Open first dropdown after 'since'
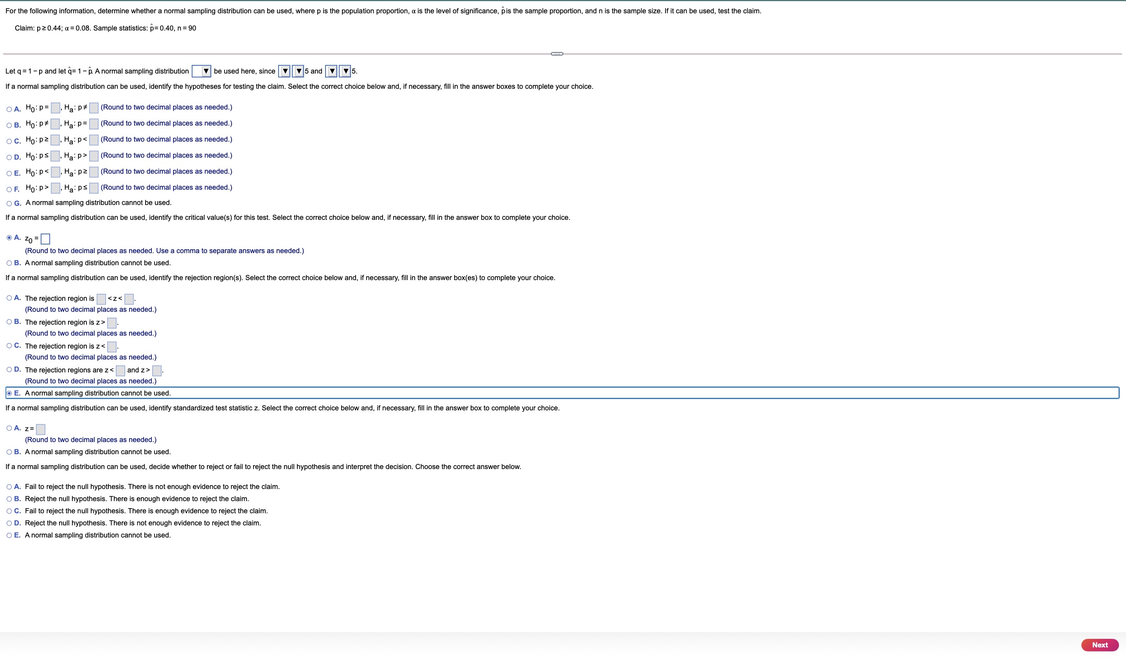Screen dimensions: 1126x658 pos(284,71)
